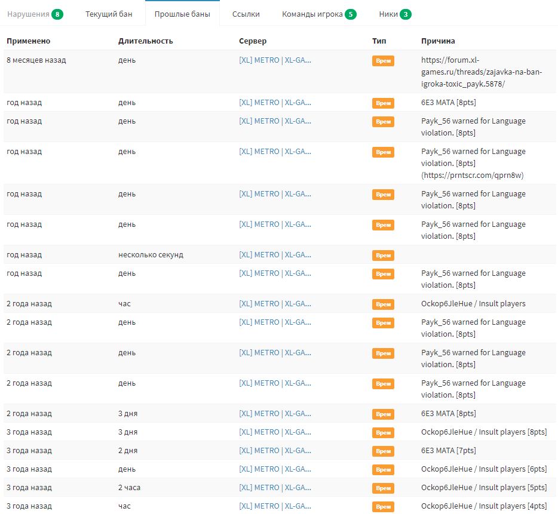Click the Врем tag in the 2 часа row

tap(383, 488)
